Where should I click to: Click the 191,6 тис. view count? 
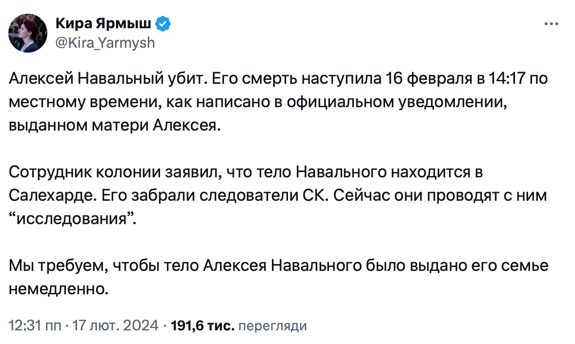click(x=204, y=325)
